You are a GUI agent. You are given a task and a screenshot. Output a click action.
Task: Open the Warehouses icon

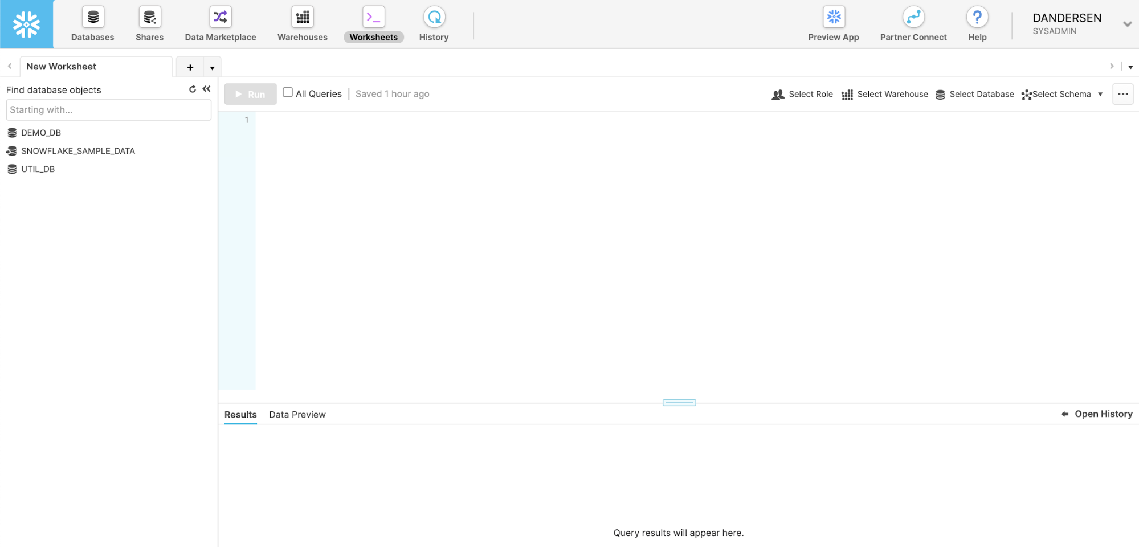(x=303, y=18)
